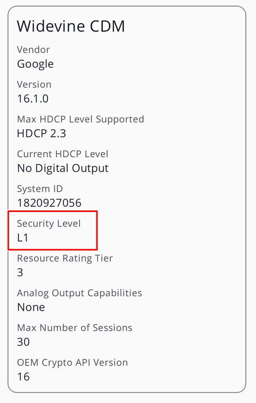The image size is (256, 403).
Task: Select the Version label
Action: 34,85
